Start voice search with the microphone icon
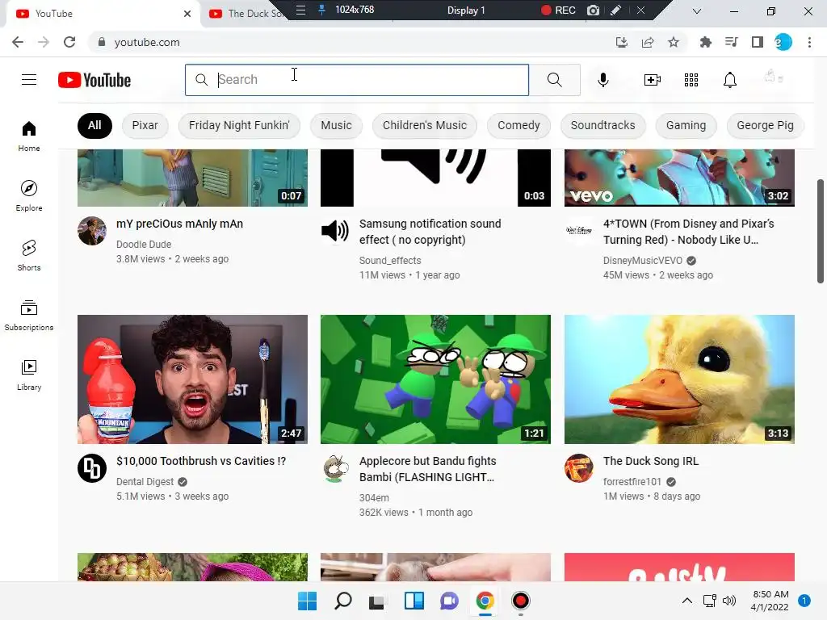The height and width of the screenshot is (620, 827). click(x=602, y=80)
